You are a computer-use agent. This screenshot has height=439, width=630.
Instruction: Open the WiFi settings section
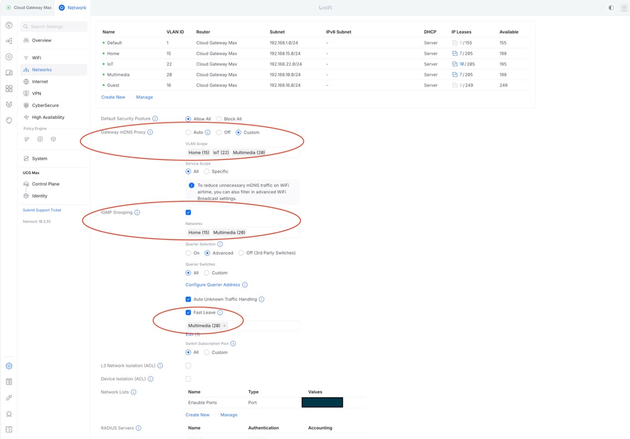pyautogui.click(x=36, y=58)
